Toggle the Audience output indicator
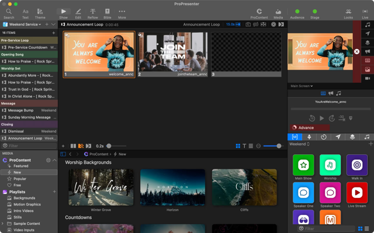 (x=297, y=14)
